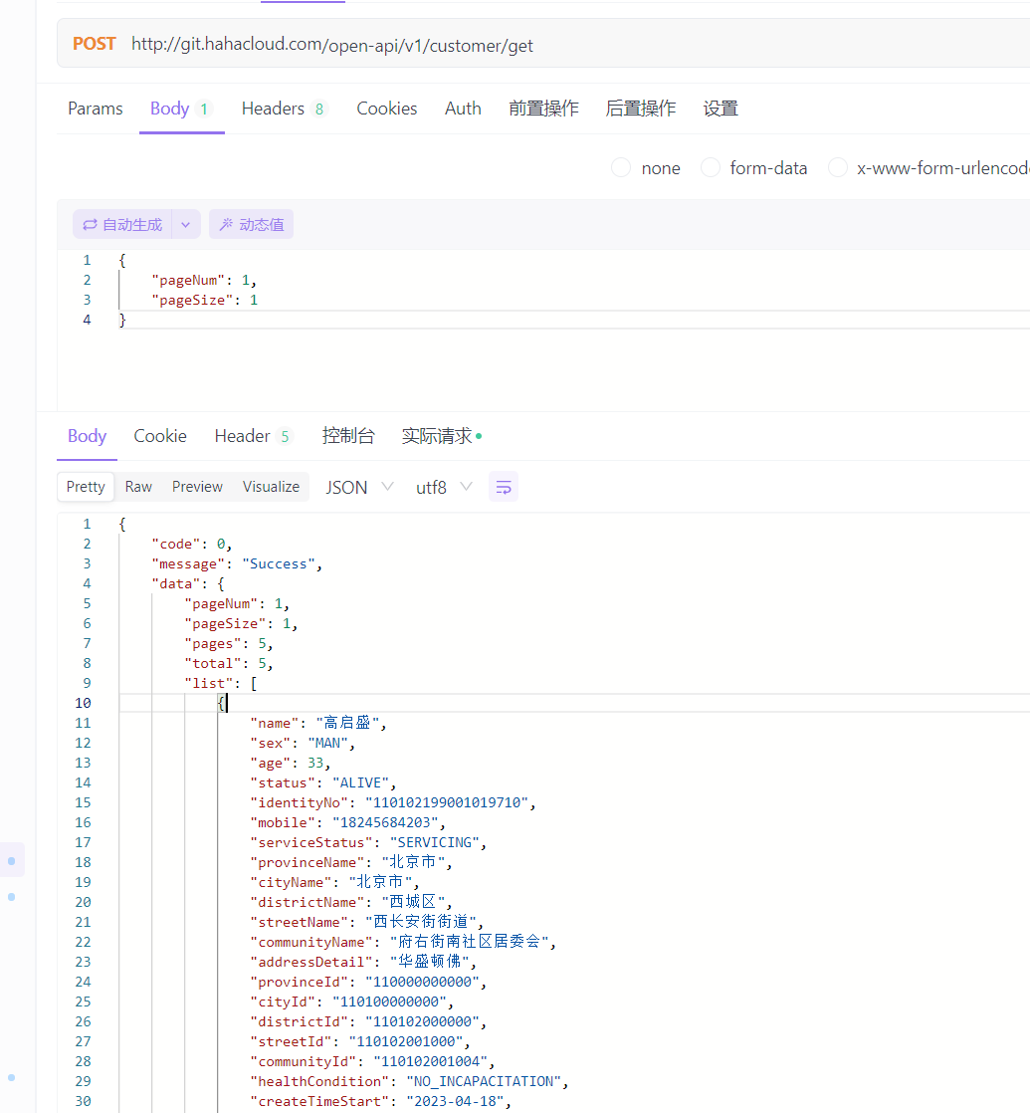Select the Visualize view mode
The image size is (1030, 1113).
tap(271, 487)
